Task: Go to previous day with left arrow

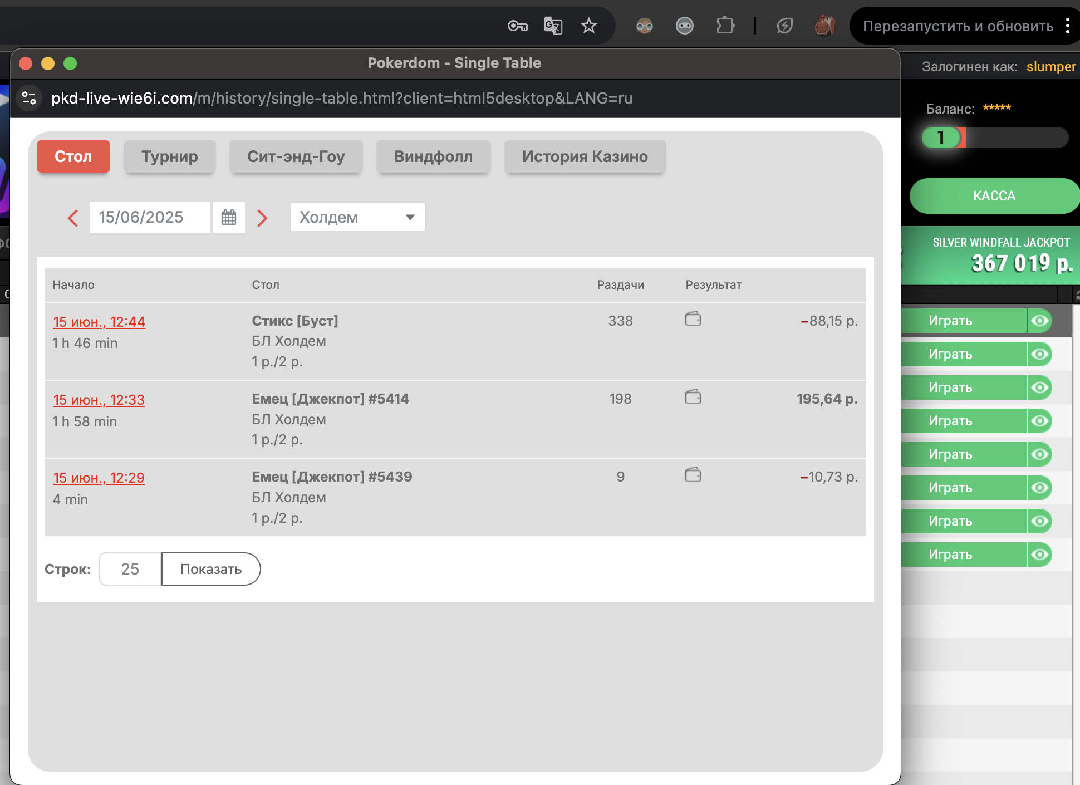Action: pos(73,218)
